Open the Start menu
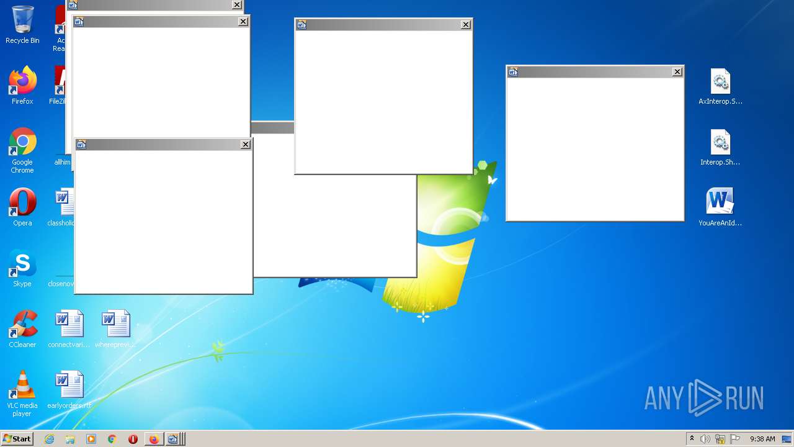Image resolution: width=794 pixels, height=447 pixels. 17,439
